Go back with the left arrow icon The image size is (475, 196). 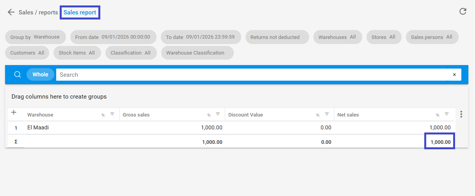(x=11, y=12)
